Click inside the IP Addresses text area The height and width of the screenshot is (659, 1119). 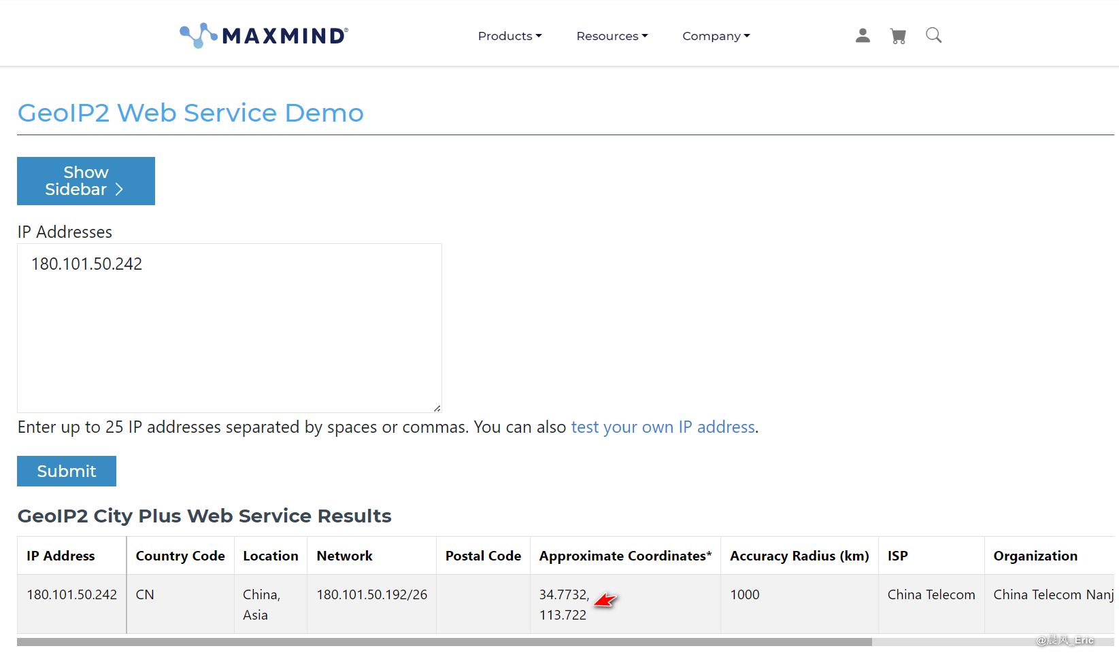[229, 327]
